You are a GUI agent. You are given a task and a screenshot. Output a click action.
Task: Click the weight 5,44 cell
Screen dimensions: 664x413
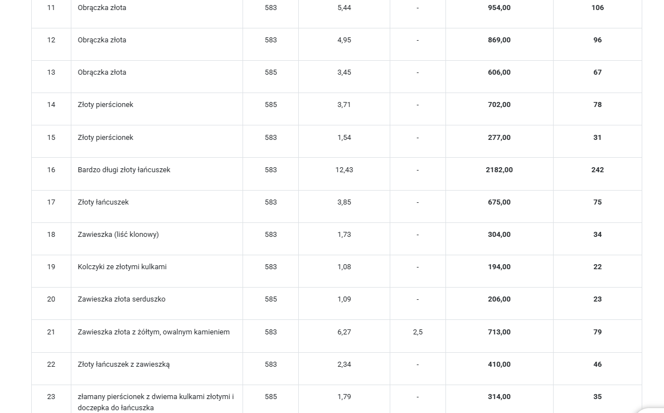pyautogui.click(x=344, y=8)
